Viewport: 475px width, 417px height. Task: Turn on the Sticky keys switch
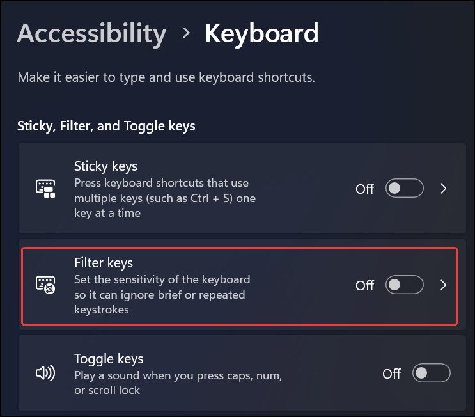pos(404,189)
